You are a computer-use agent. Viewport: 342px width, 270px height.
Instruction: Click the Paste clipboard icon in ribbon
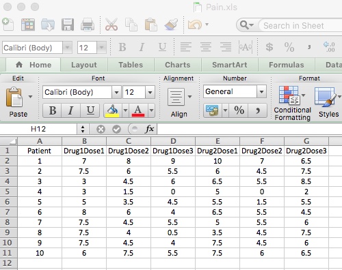click(x=14, y=97)
